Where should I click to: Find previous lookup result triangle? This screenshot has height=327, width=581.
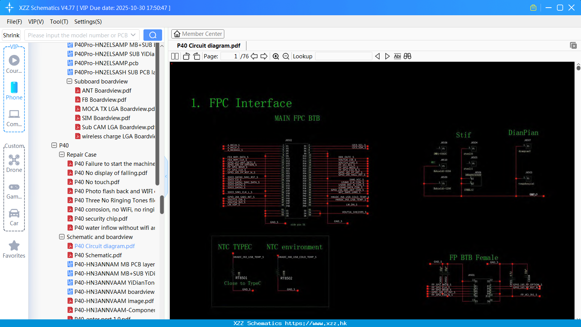click(x=377, y=56)
